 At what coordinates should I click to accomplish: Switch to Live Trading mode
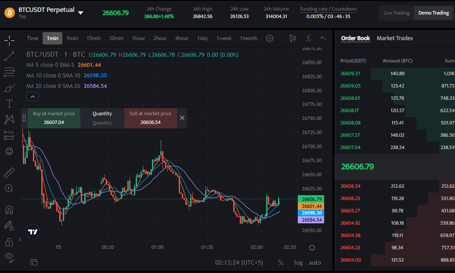tap(397, 13)
